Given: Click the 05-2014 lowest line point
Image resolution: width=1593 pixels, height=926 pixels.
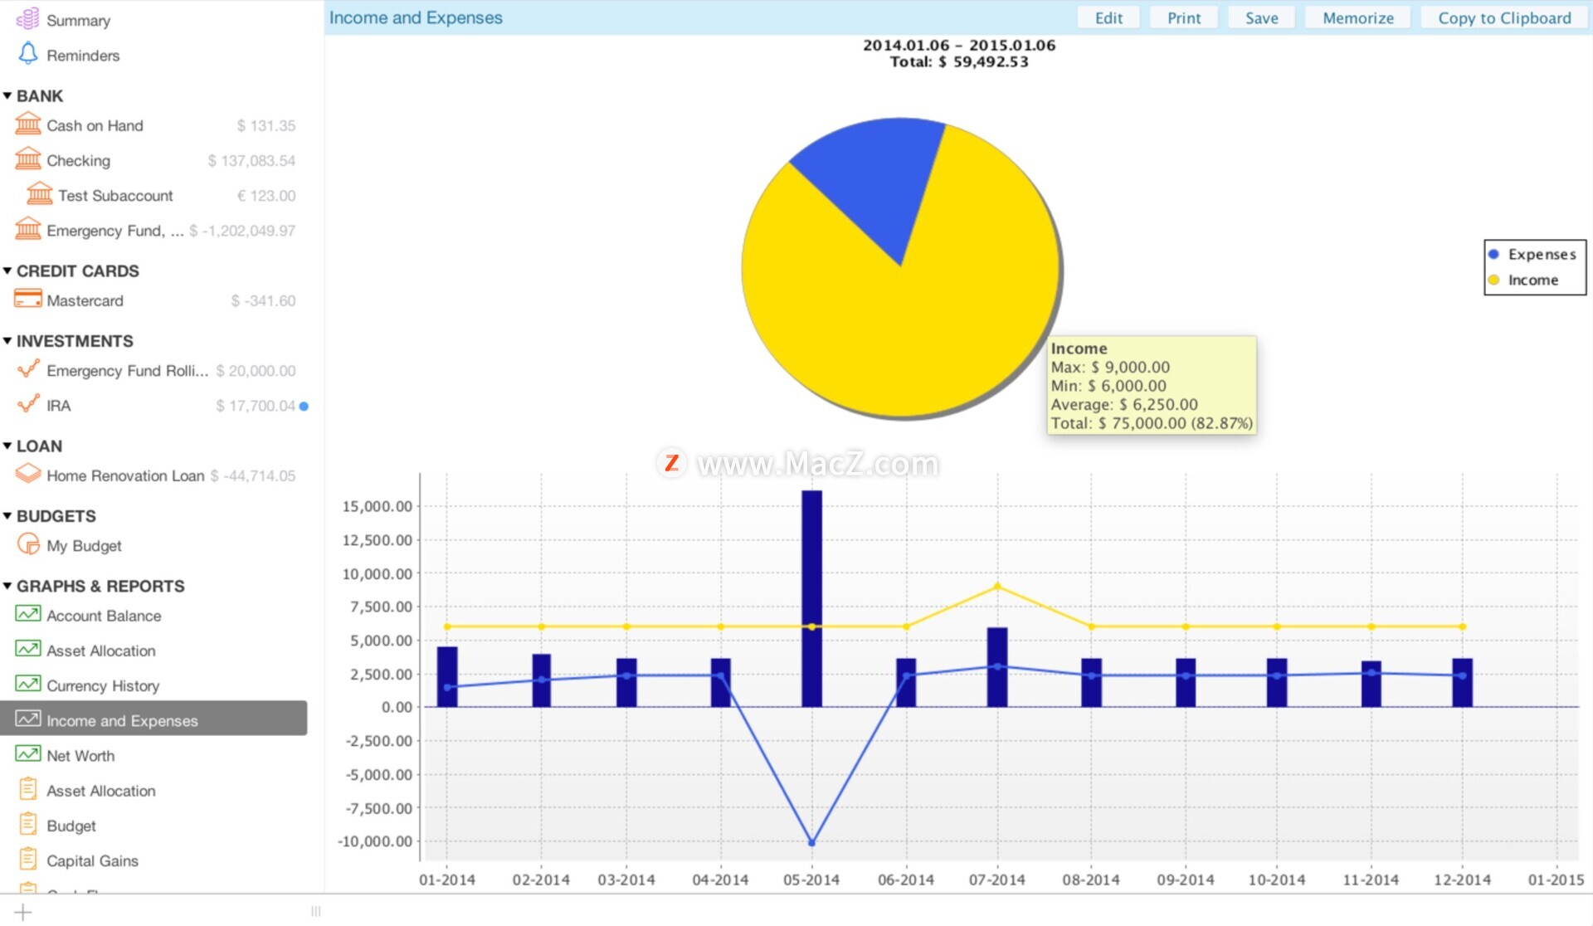Looking at the screenshot, I should pos(811,842).
